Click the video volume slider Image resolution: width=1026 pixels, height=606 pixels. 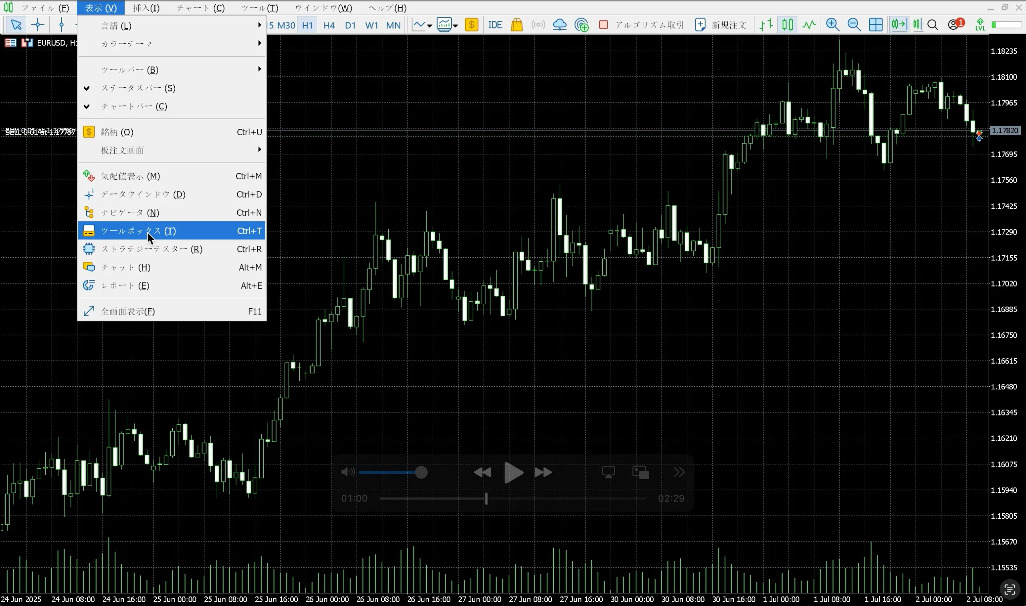393,472
